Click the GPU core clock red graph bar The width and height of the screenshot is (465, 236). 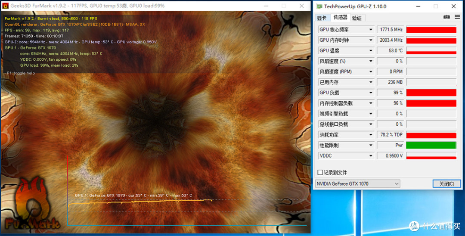tap(431, 30)
